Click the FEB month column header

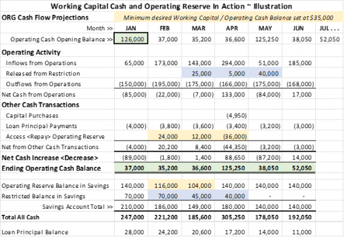click(x=164, y=28)
